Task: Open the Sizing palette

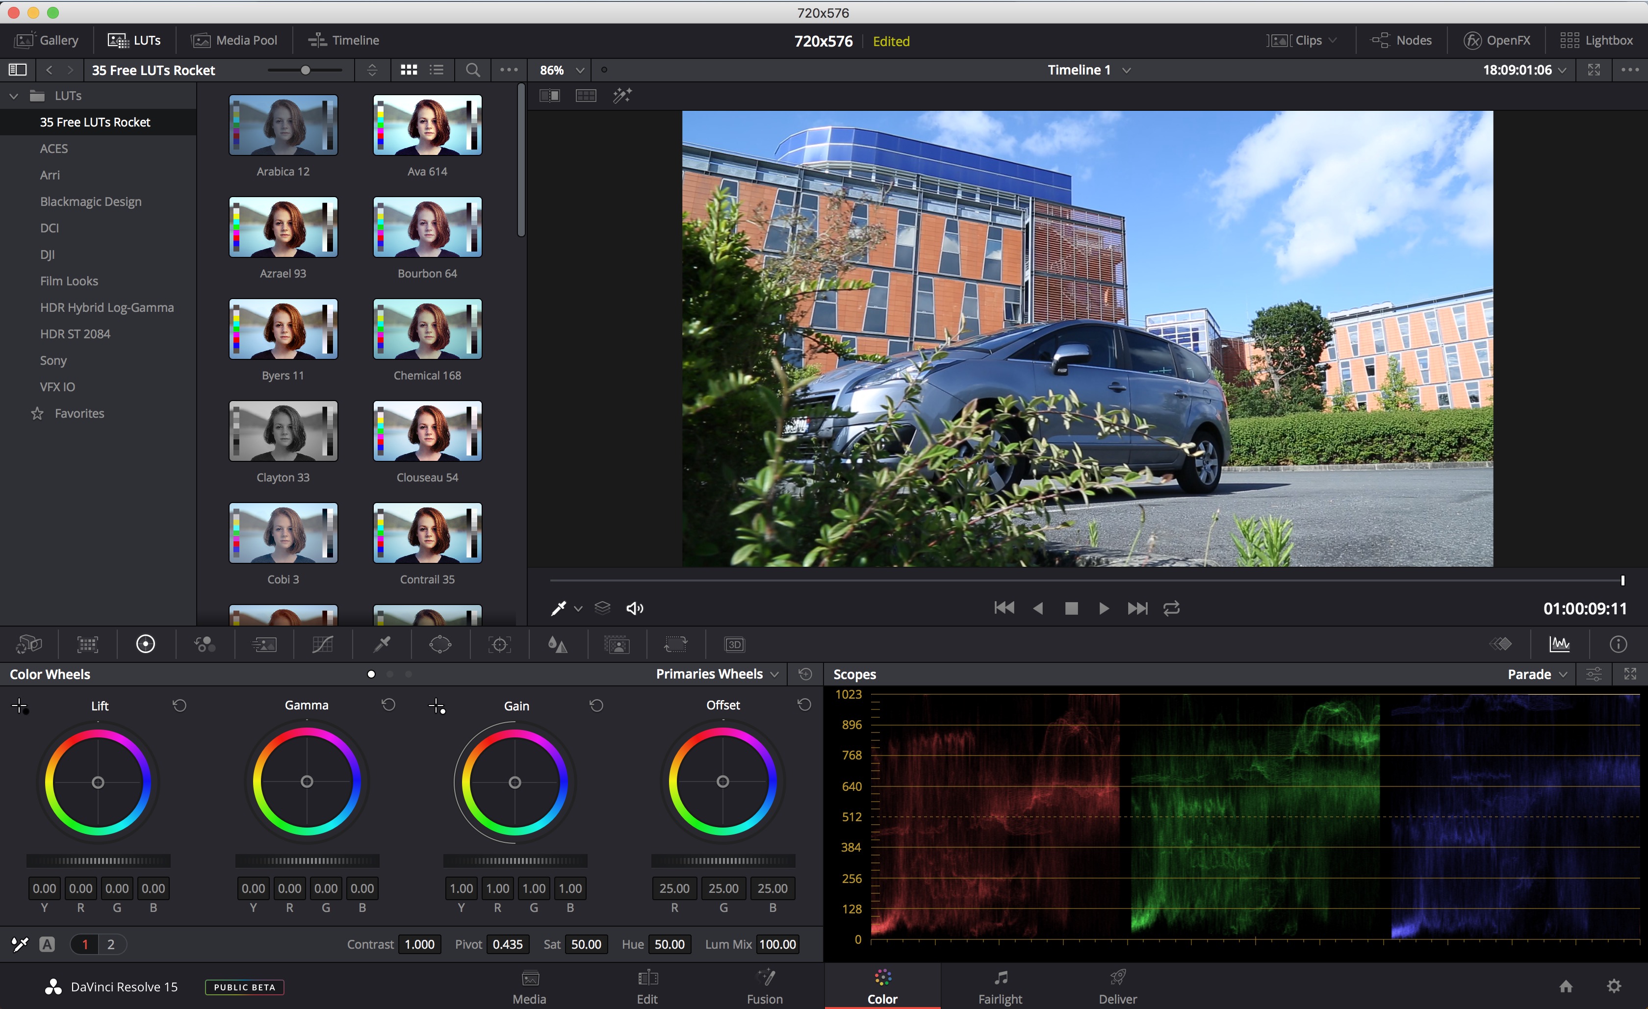Action: pos(675,644)
